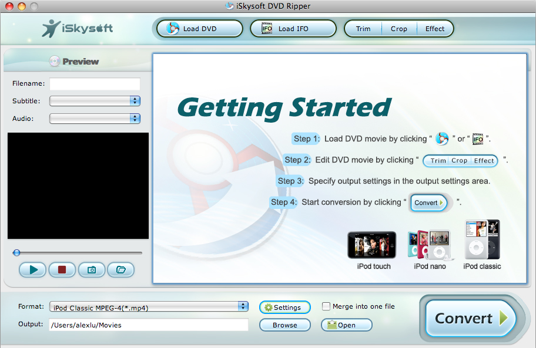536x348 pixels.
Task: Open the snapshot folder icon button
Action: click(120, 270)
